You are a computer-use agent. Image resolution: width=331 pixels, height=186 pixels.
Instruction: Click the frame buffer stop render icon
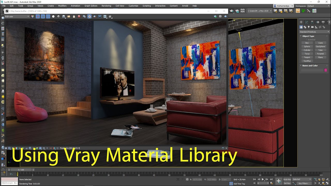(220, 16)
